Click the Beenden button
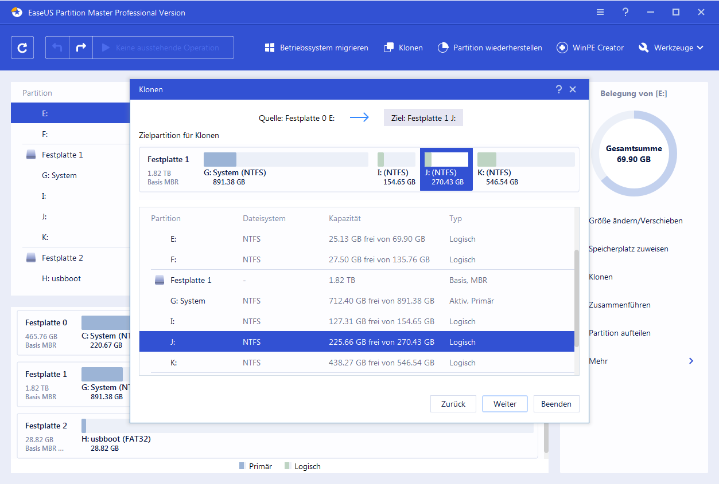The width and height of the screenshot is (719, 484). click(557, 404)
